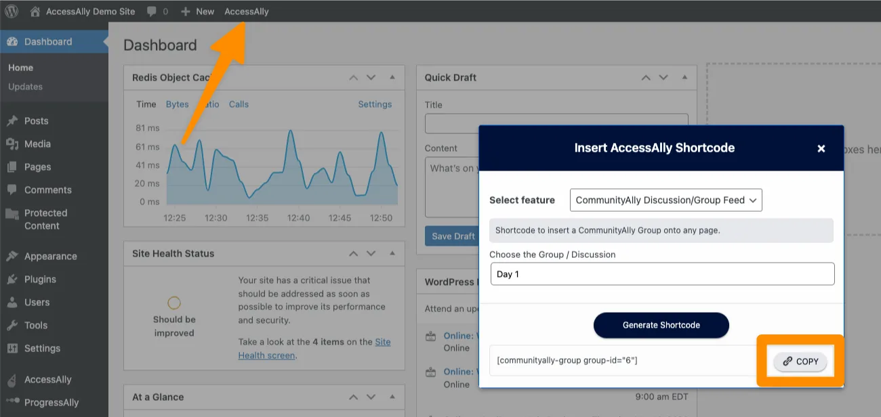
Task: Open AccessAlly Demo Site home link
Action: (83, 12)
